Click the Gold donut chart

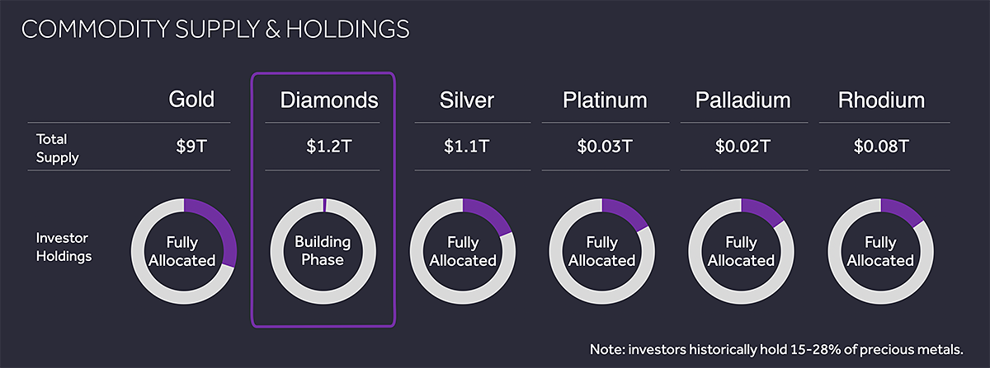pyautogui.click(x=184, y=251)
